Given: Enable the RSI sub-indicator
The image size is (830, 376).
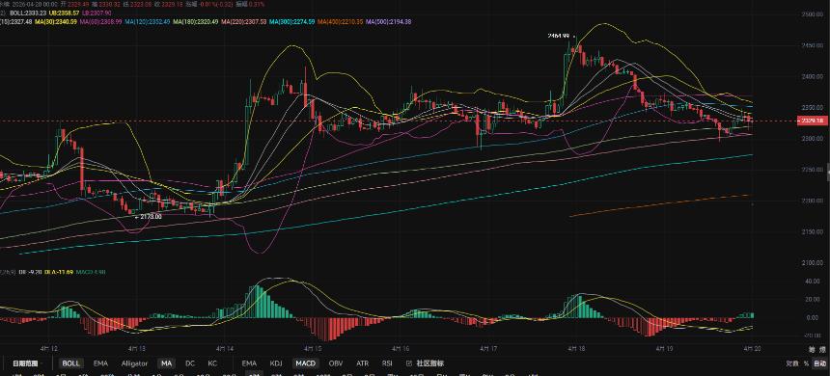Looking at the screenshot, I should tap(387, 363).
